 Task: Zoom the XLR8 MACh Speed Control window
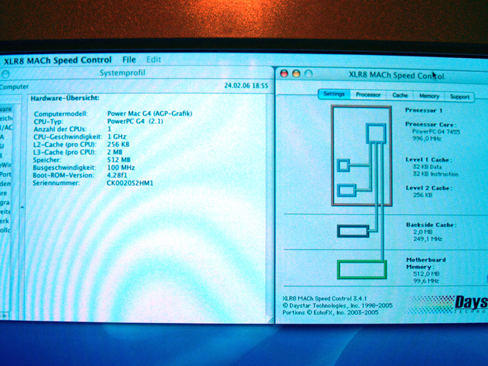[x=309, y=74]
